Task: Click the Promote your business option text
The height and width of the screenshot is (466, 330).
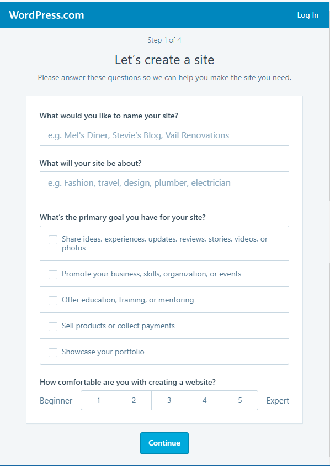Action: pos(151,274)
